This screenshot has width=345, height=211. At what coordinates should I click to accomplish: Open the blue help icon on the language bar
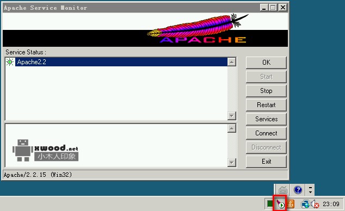(x=298, y=190)
